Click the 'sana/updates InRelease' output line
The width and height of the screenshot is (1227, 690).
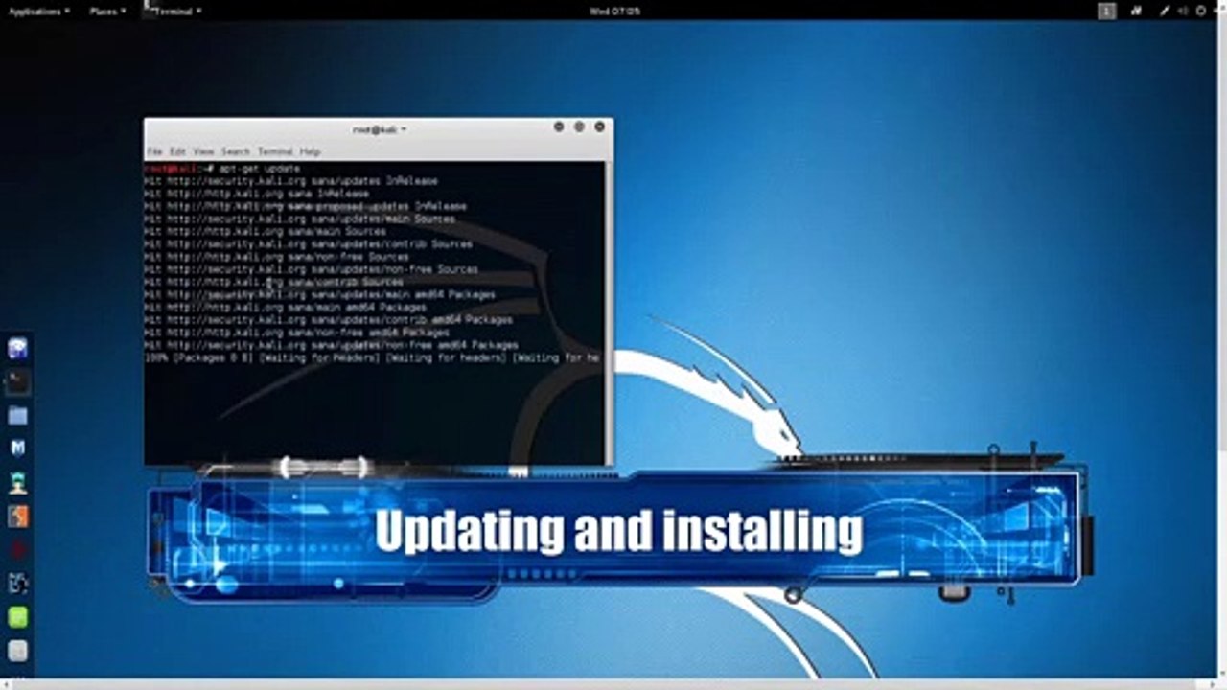tap(291, 181)
